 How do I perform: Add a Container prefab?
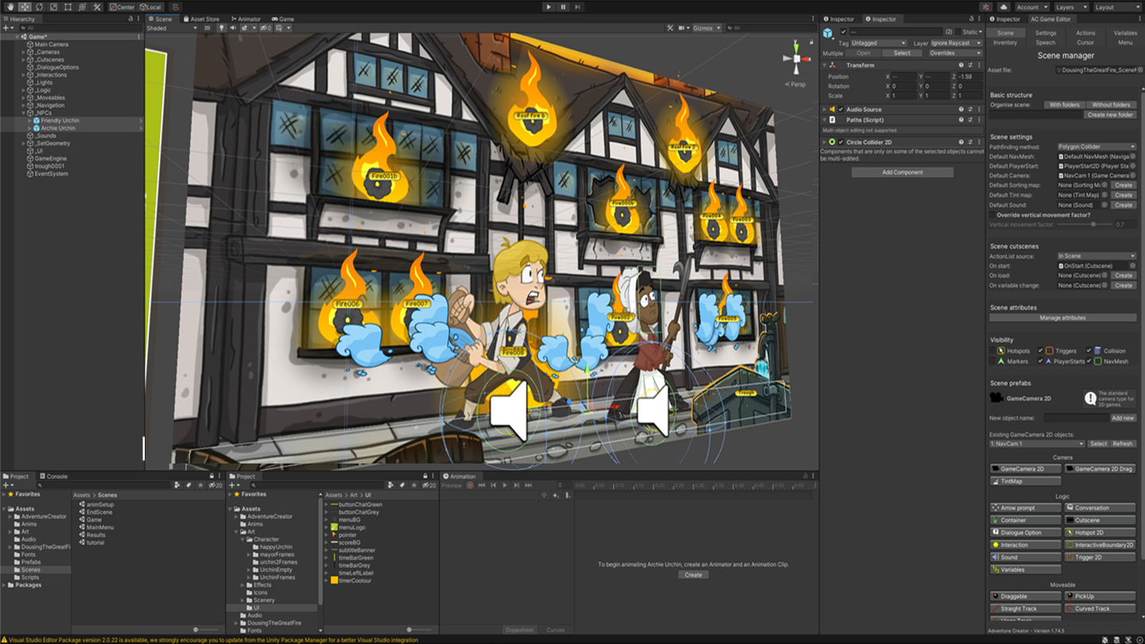pos(1026,520)
